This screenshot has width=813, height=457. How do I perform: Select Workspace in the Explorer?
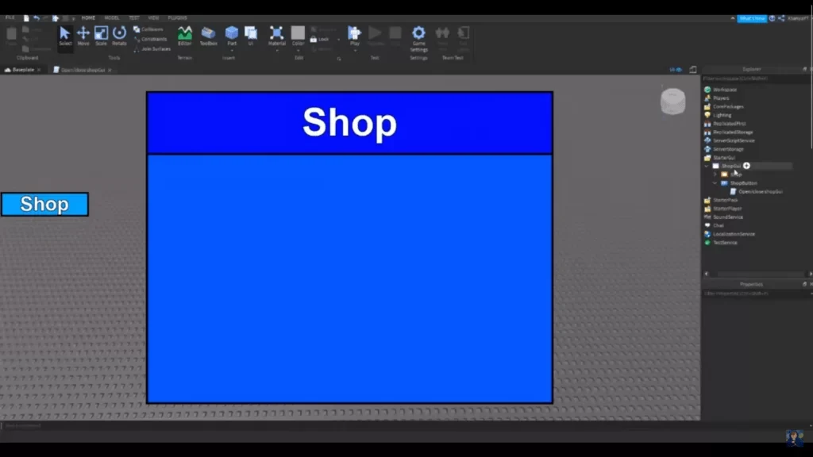724,90
